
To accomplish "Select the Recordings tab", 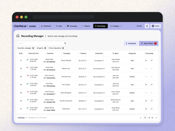I will 100,26.
